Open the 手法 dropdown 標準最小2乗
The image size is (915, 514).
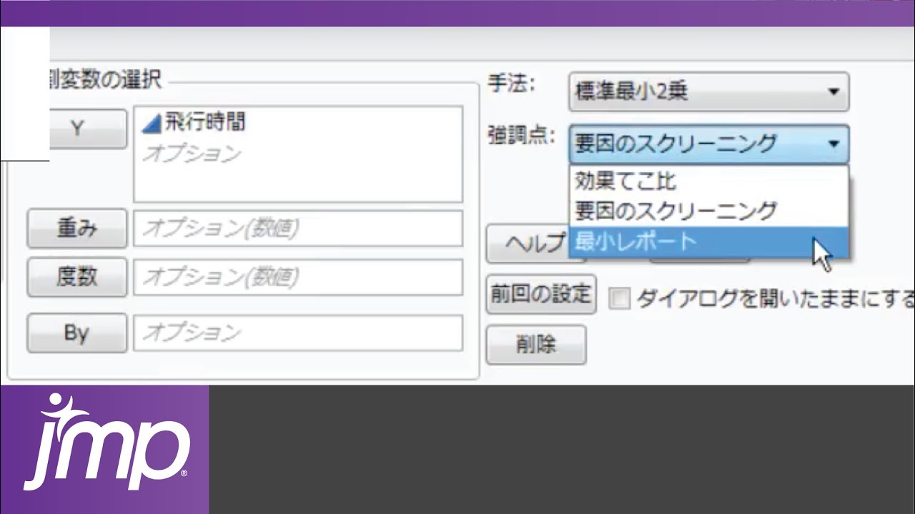coord(708,92)
